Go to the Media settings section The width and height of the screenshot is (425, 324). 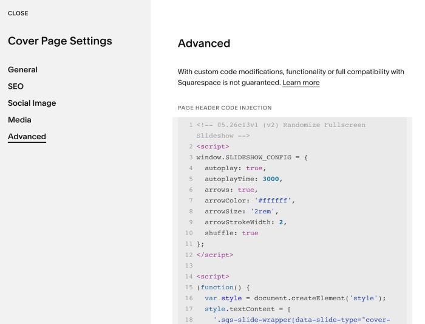click(19, 120)
